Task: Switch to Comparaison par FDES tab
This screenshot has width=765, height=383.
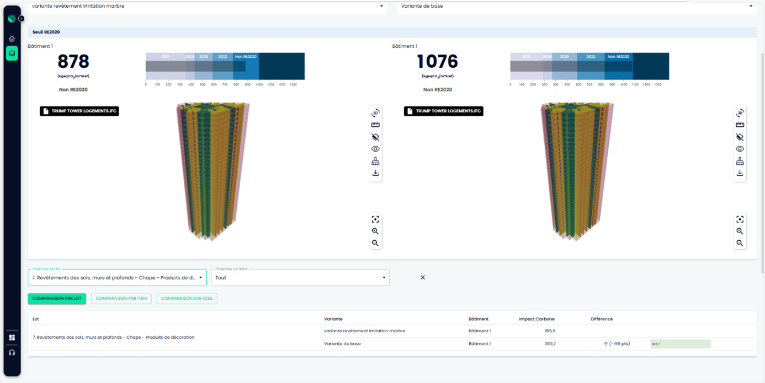Action: click(187, 299)
